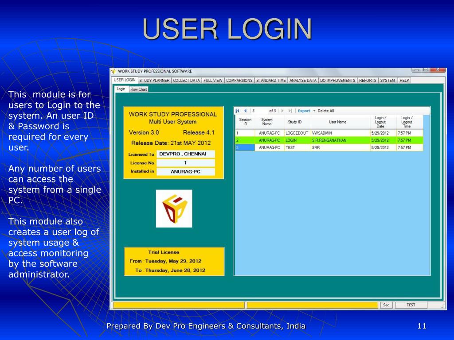
Task: Open the SYSTEM menu
Action: tap(387, 80)
